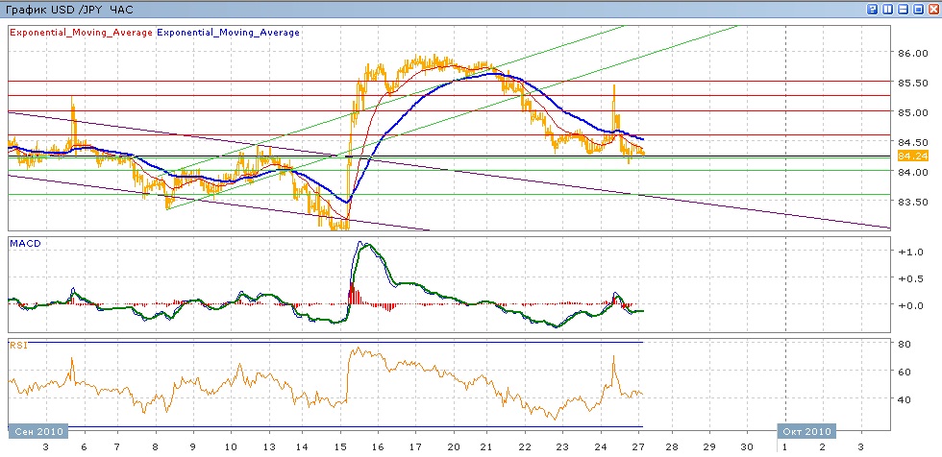Select the RSI indicator label
This screenshot has height=457, width=942.
17,344
